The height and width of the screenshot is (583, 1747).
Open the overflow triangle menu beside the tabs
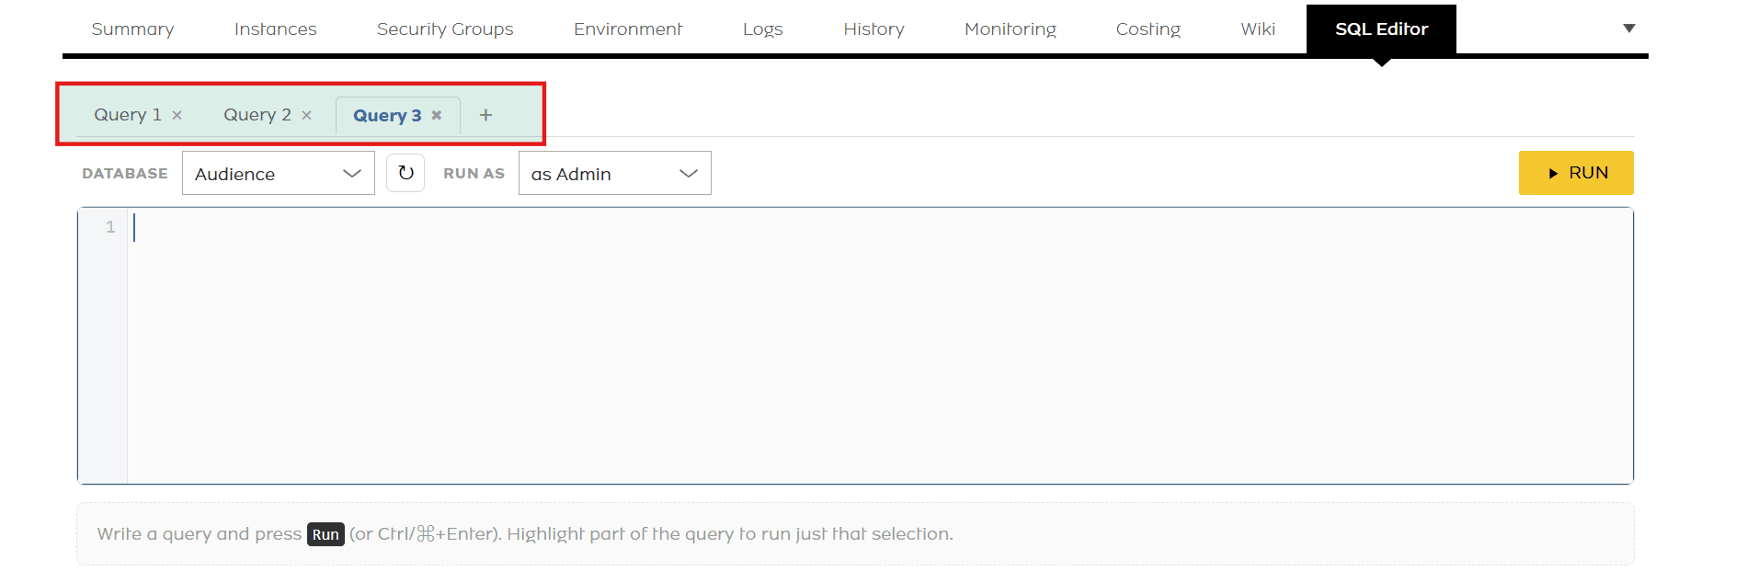coord(1629,29)
